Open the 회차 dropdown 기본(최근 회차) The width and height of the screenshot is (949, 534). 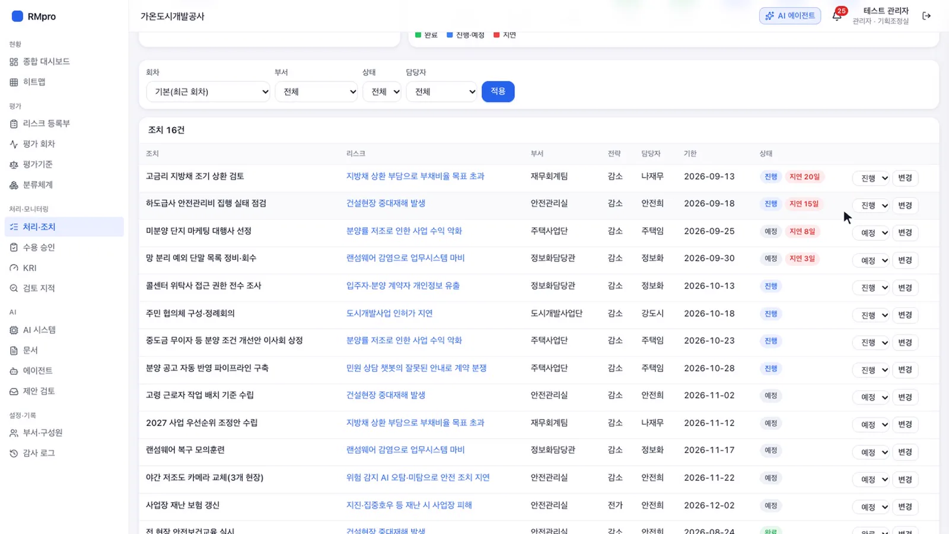coord(208,91)
